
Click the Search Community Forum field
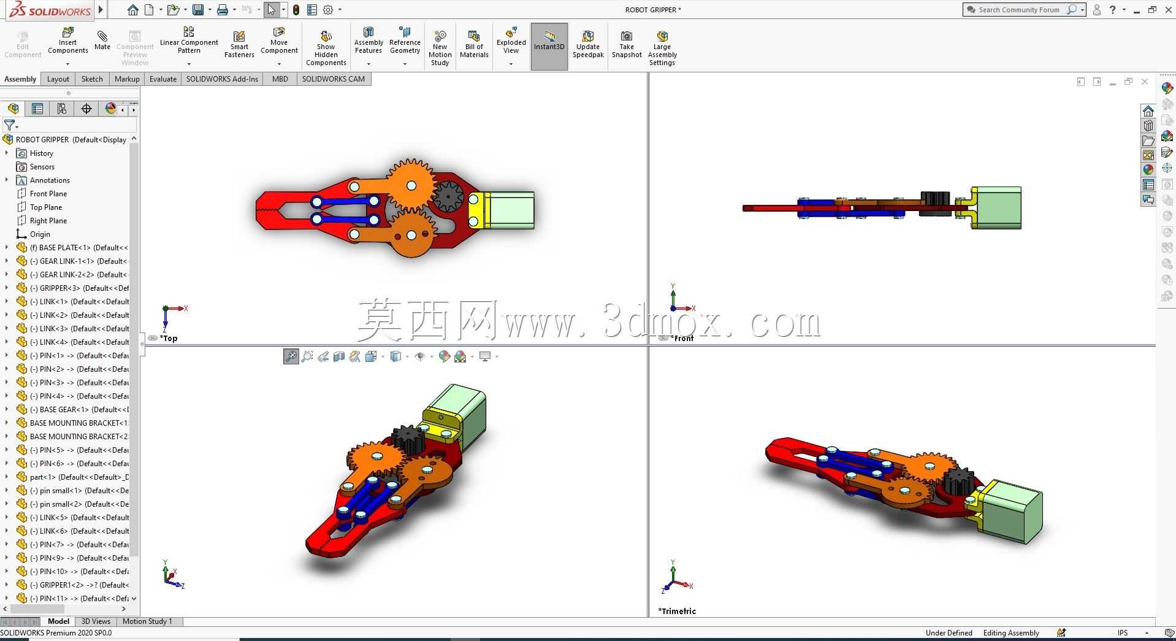point(1024,10)
